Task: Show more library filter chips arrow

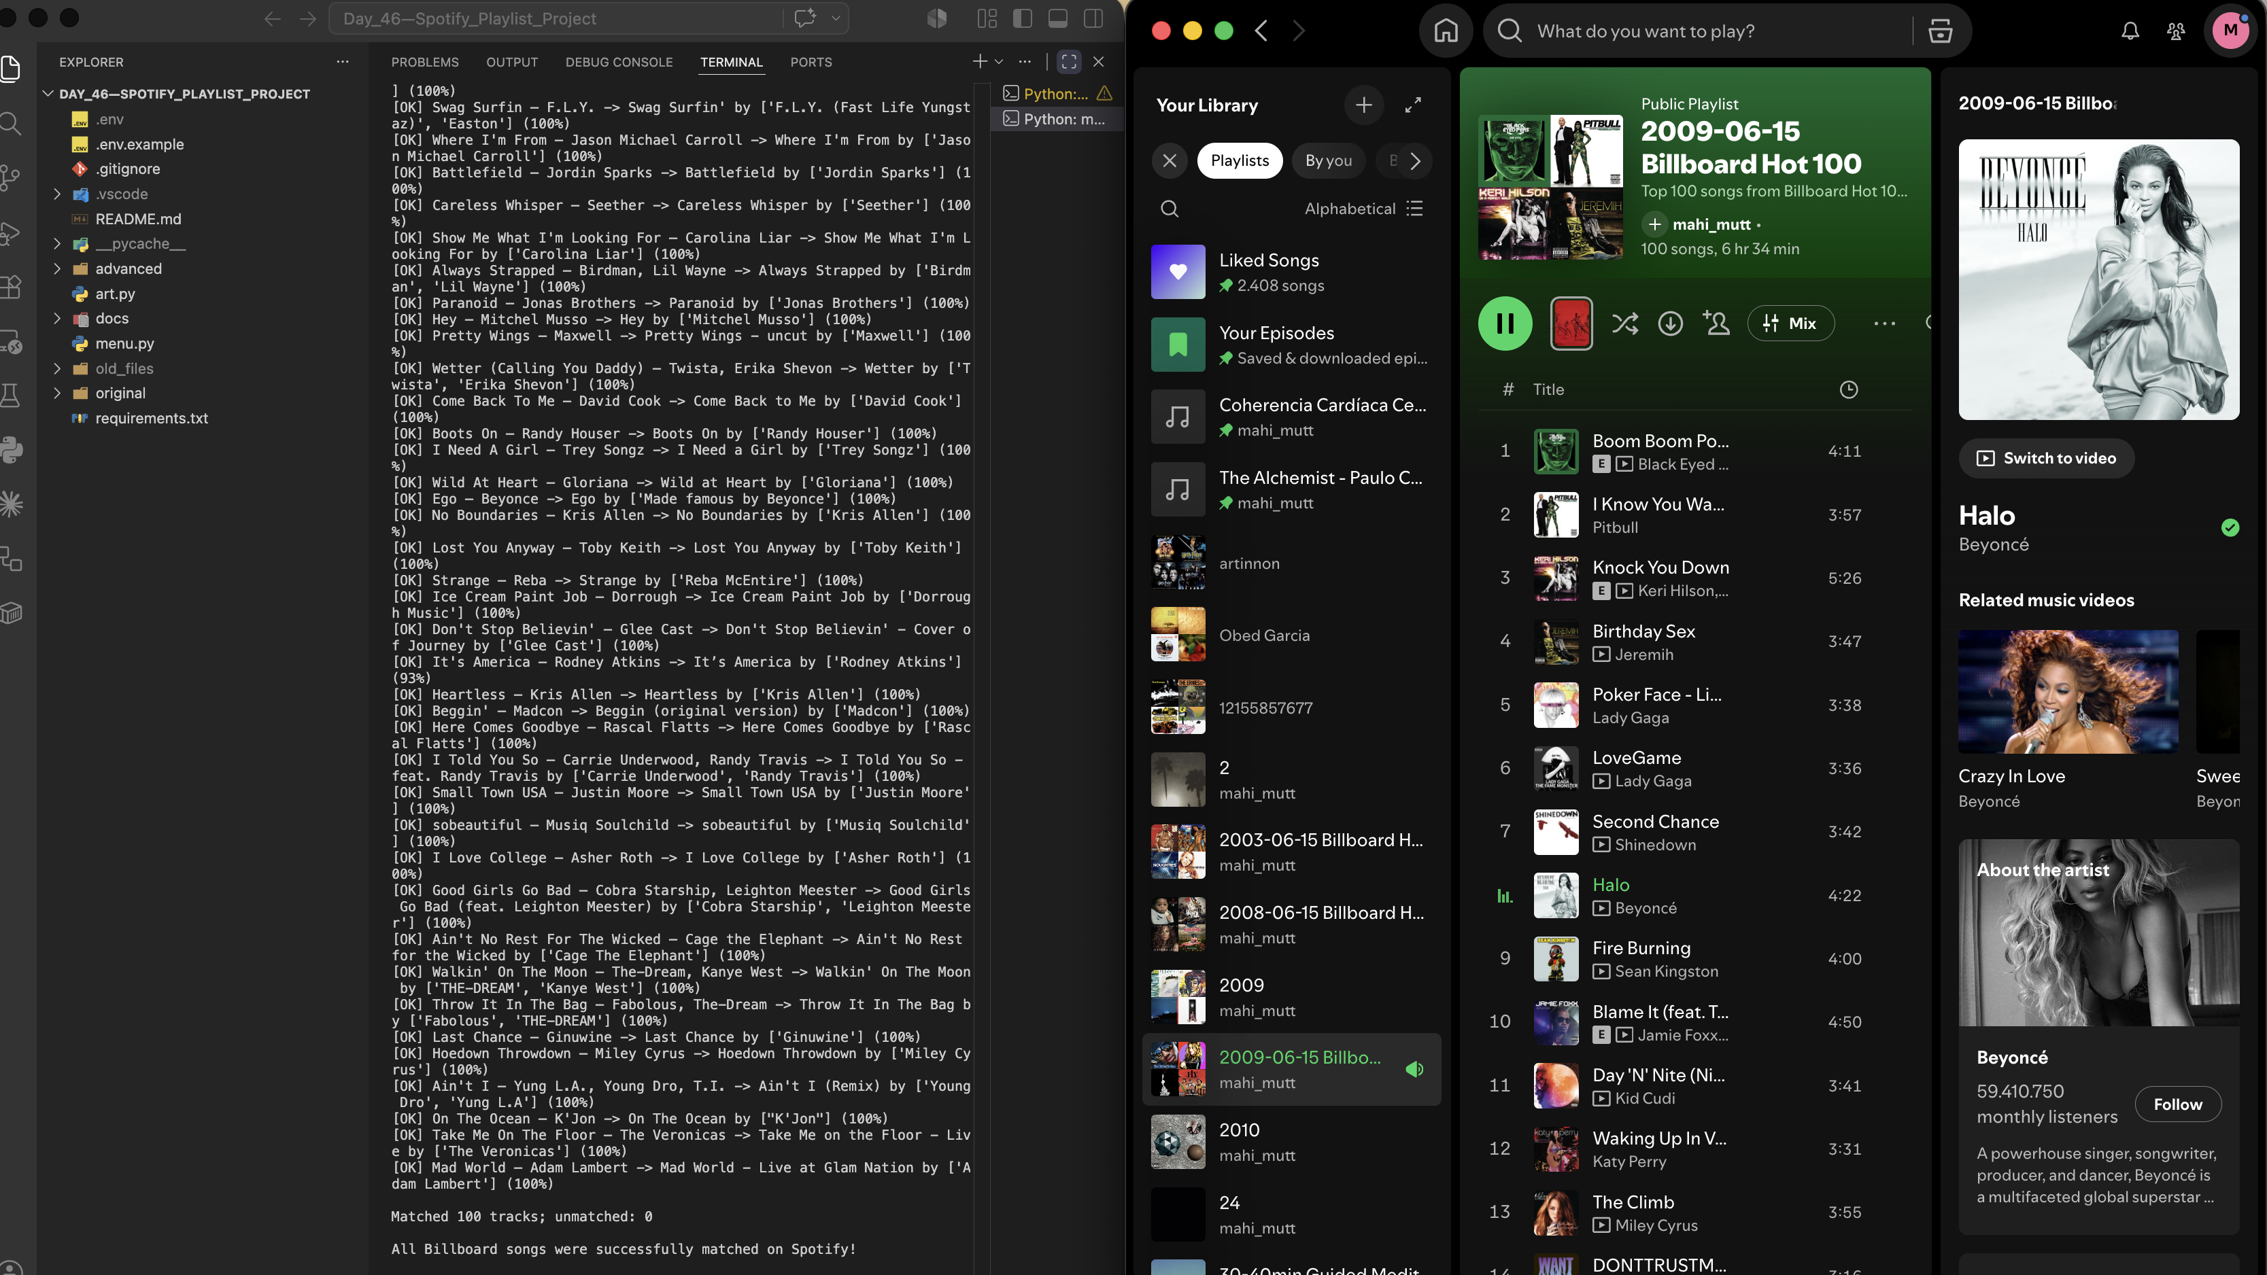Action: [1415, 161]
